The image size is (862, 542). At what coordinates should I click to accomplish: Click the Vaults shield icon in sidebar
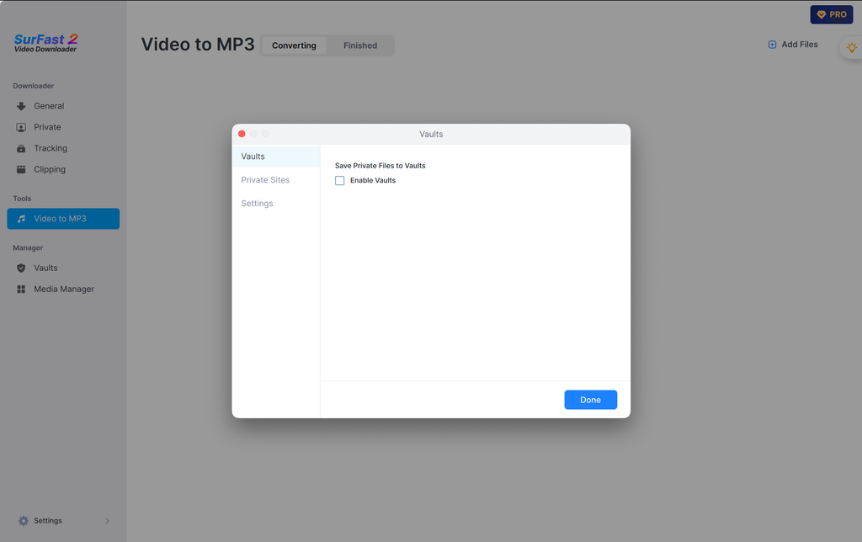pos(21,268)
